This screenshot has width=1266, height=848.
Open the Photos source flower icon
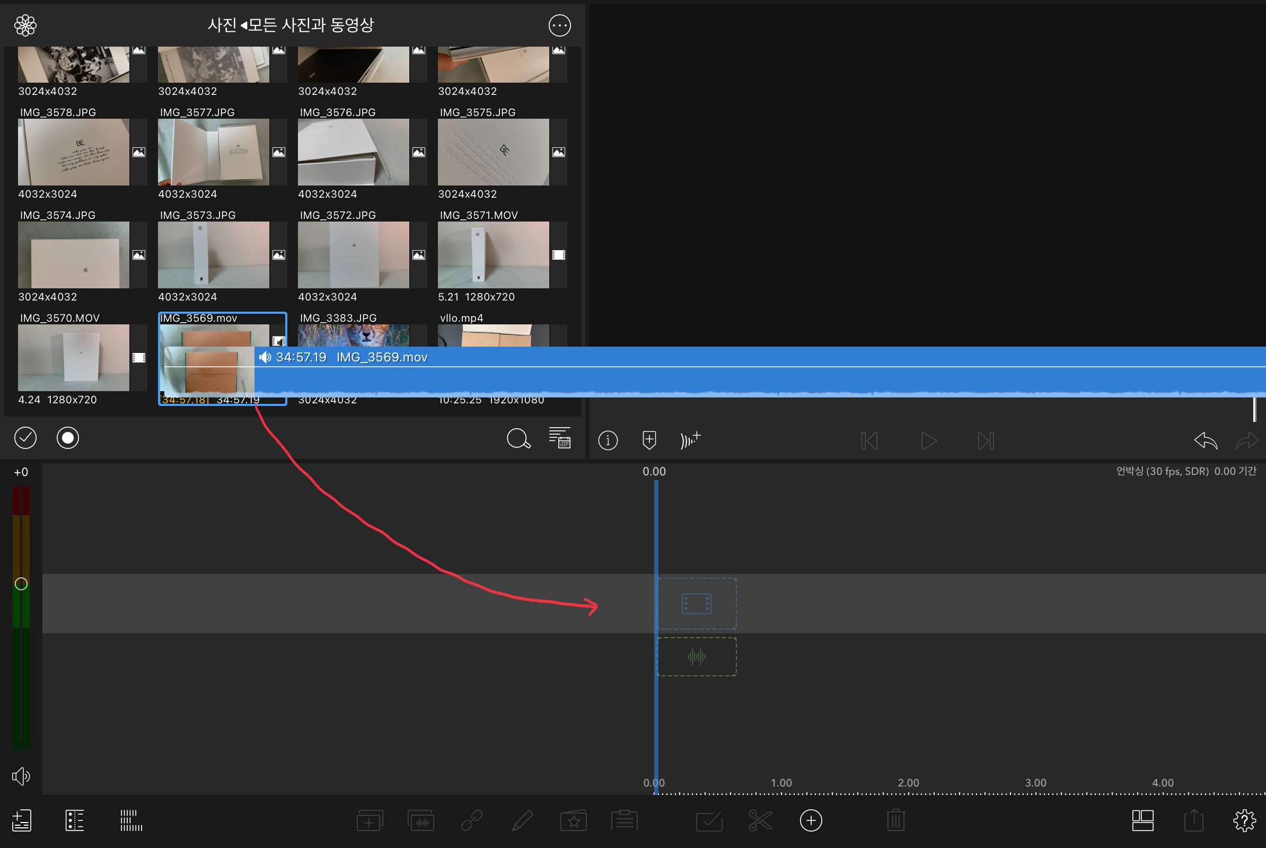(25, 25)
